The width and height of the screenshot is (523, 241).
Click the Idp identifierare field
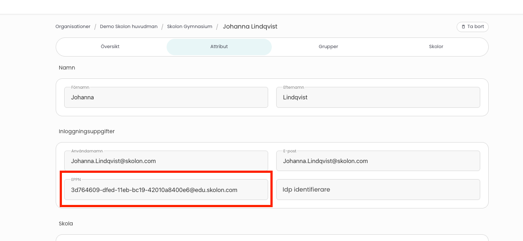(x=378, y=190)
